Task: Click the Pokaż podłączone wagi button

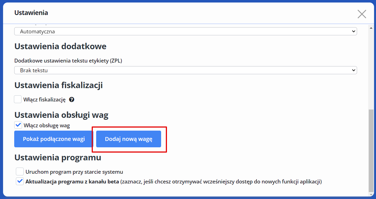Action: (x=54, y=139)
